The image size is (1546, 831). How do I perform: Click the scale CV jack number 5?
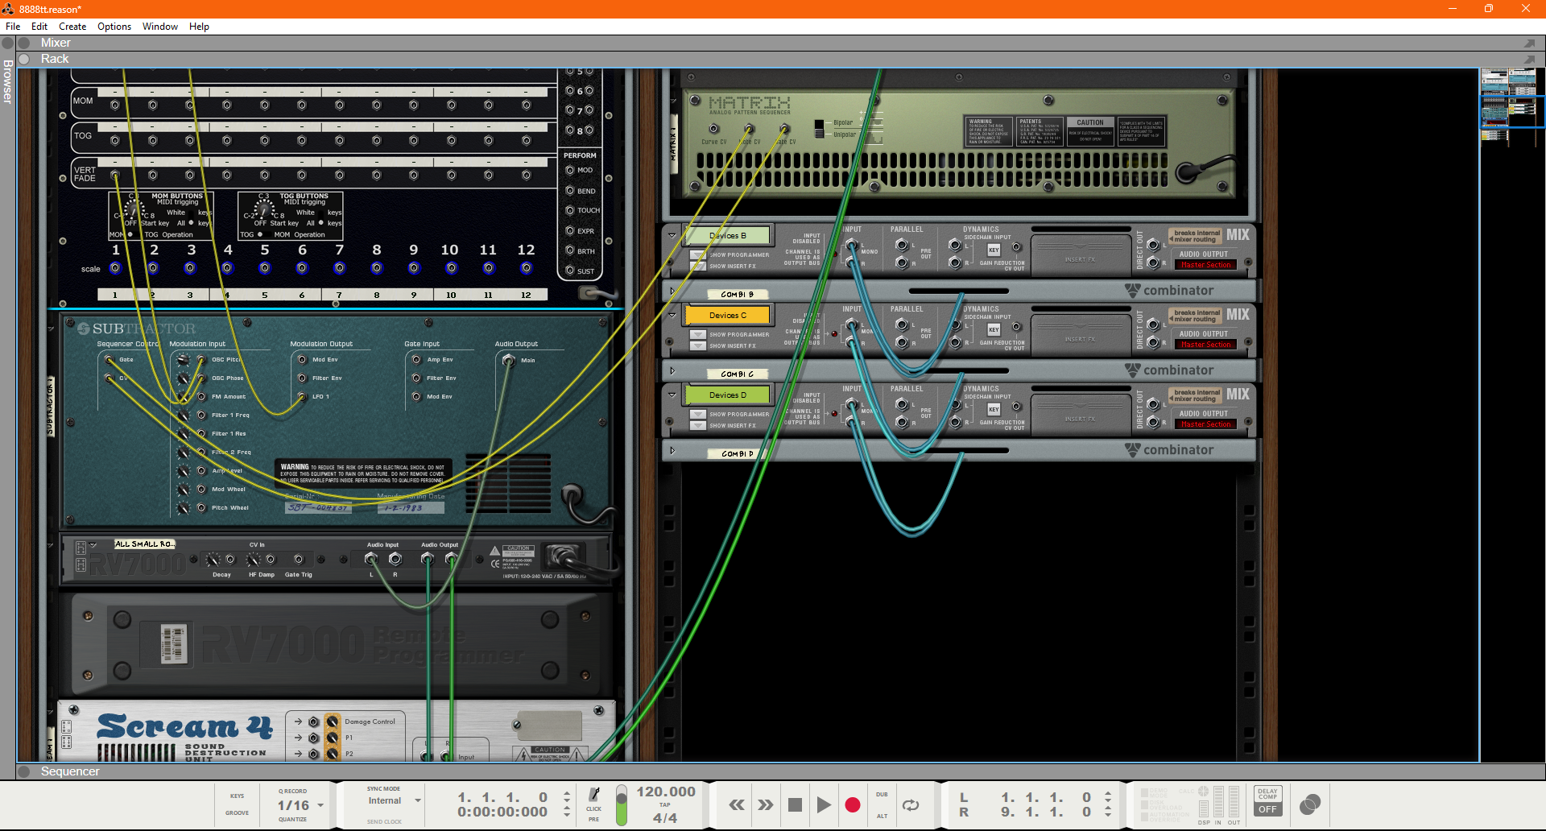[265, 268]
